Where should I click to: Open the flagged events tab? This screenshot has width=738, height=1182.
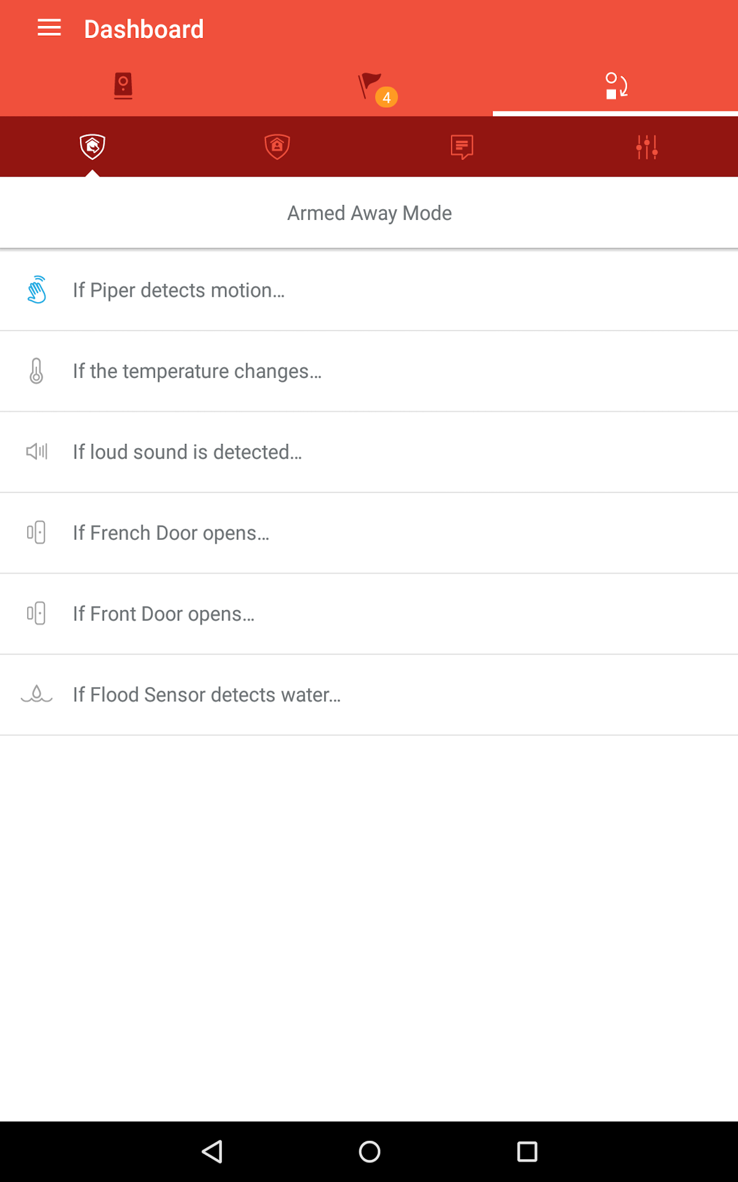[370, 86]
